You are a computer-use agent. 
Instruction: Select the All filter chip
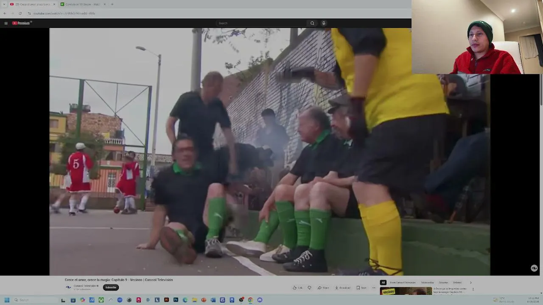[383, 283]
